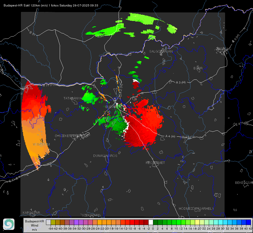This screenshot has width=253, height=233.
Task: Click the '20' scale value
Action: click(200, 229)
